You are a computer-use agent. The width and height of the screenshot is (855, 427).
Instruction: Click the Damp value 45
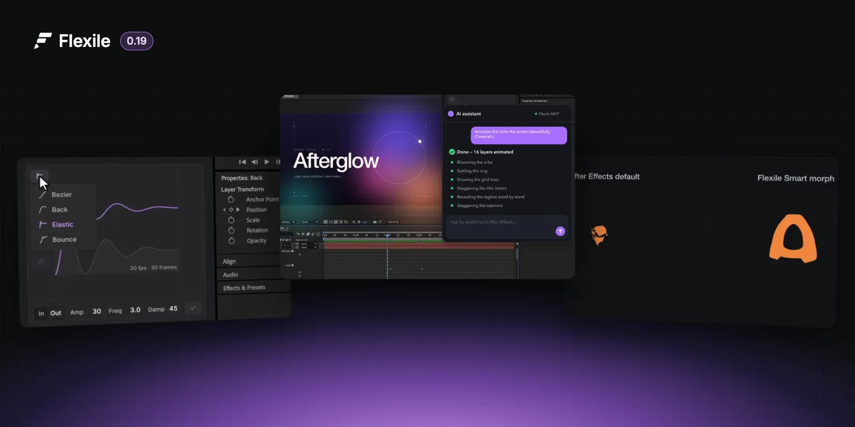coord(173,309)
